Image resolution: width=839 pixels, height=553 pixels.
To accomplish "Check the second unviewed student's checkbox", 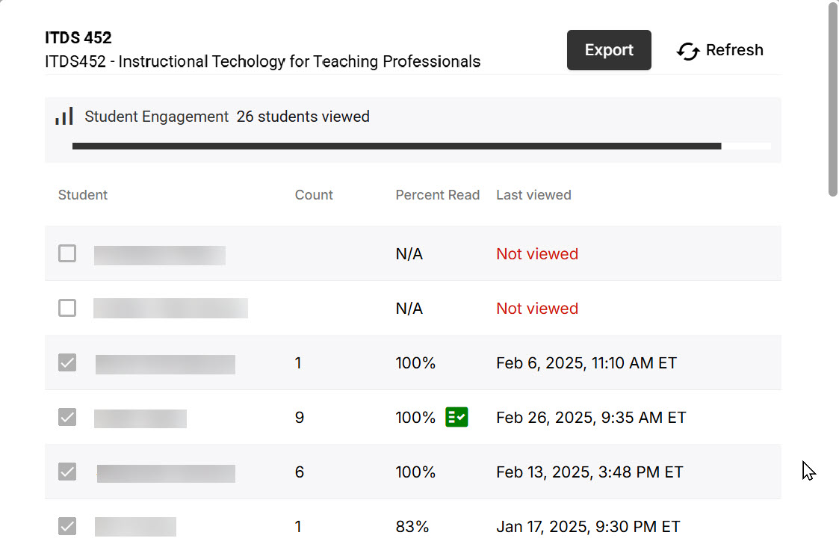I will pyautogui.click(x=66, y=308).
